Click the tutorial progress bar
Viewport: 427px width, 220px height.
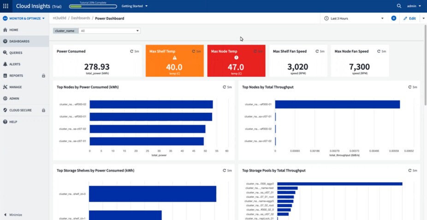93,6
